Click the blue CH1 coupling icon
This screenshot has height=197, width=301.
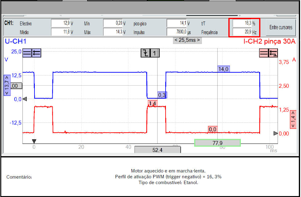click(x=27, y=53)
